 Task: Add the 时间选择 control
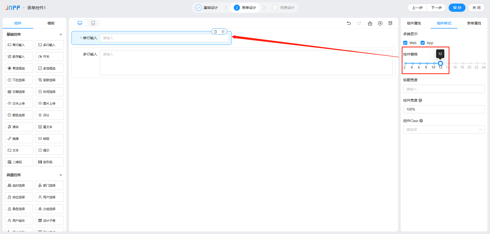50,92
